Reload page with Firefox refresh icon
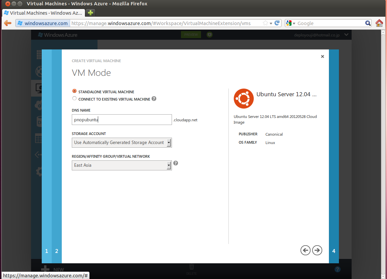Viewport: 387px width, 279px height. point(277,23)
